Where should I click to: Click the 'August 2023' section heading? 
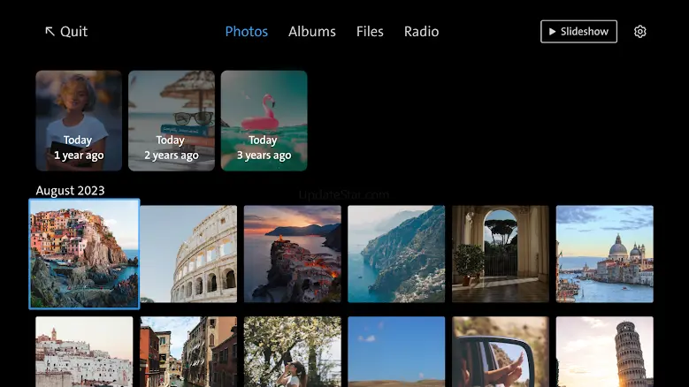pyautogui.click(x=70, y=191)
